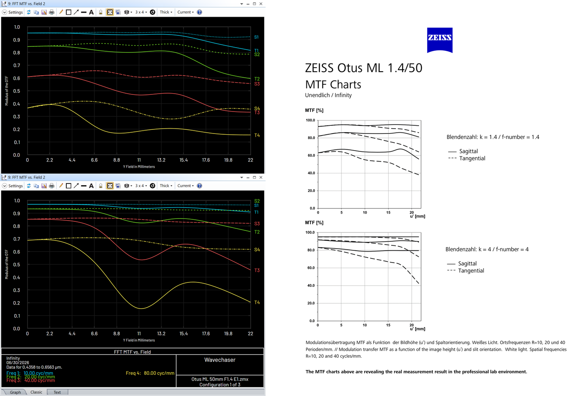Image resolution: width=586 pixels, height=396 pixels.
Task: Click the overlay window icon in top toolbar
Action: [118, 12]
